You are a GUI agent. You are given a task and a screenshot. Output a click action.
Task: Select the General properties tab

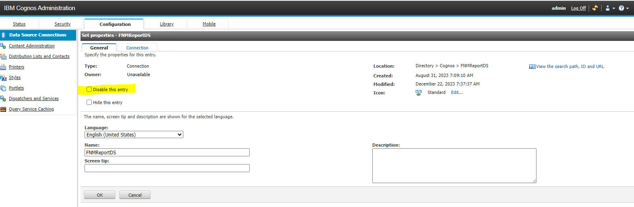[x=99, y=48]
